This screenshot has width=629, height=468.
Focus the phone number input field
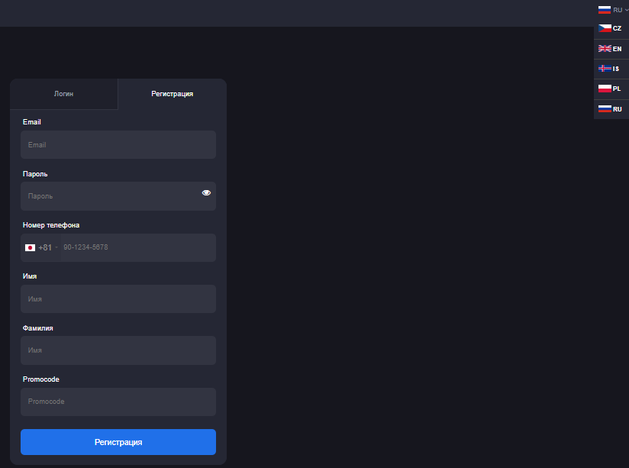point(137,248)
